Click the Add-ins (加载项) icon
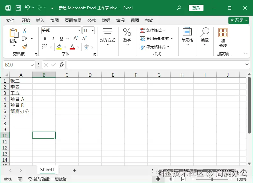The height and width of the screenshot is (183, 253). tap(223, 32)
